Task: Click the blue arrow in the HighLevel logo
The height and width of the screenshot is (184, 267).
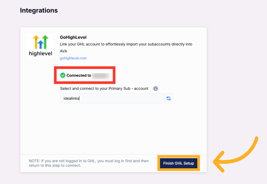Action: click(40, 45)
